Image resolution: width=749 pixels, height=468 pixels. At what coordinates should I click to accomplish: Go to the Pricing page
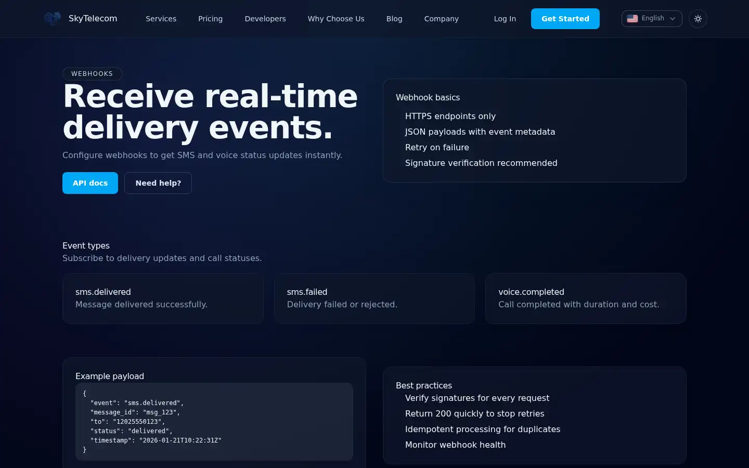coord(210,19)
